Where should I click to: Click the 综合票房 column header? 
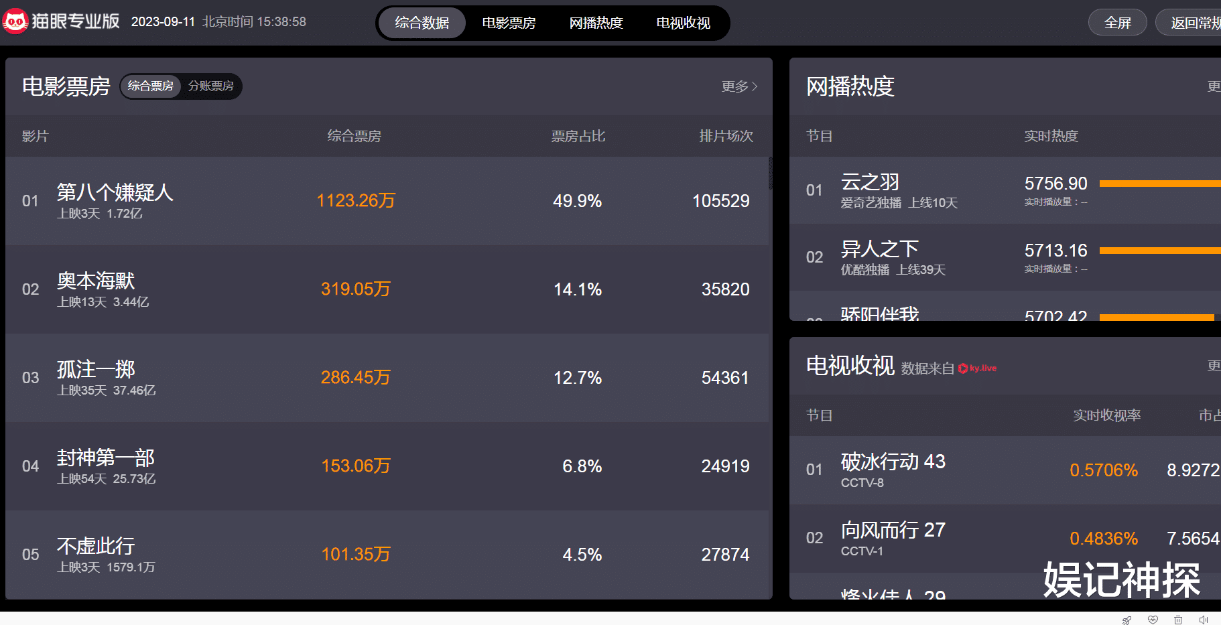coord(355,136)
